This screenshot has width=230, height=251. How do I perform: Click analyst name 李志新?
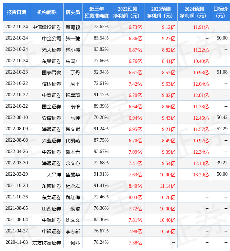coord(73,231)
